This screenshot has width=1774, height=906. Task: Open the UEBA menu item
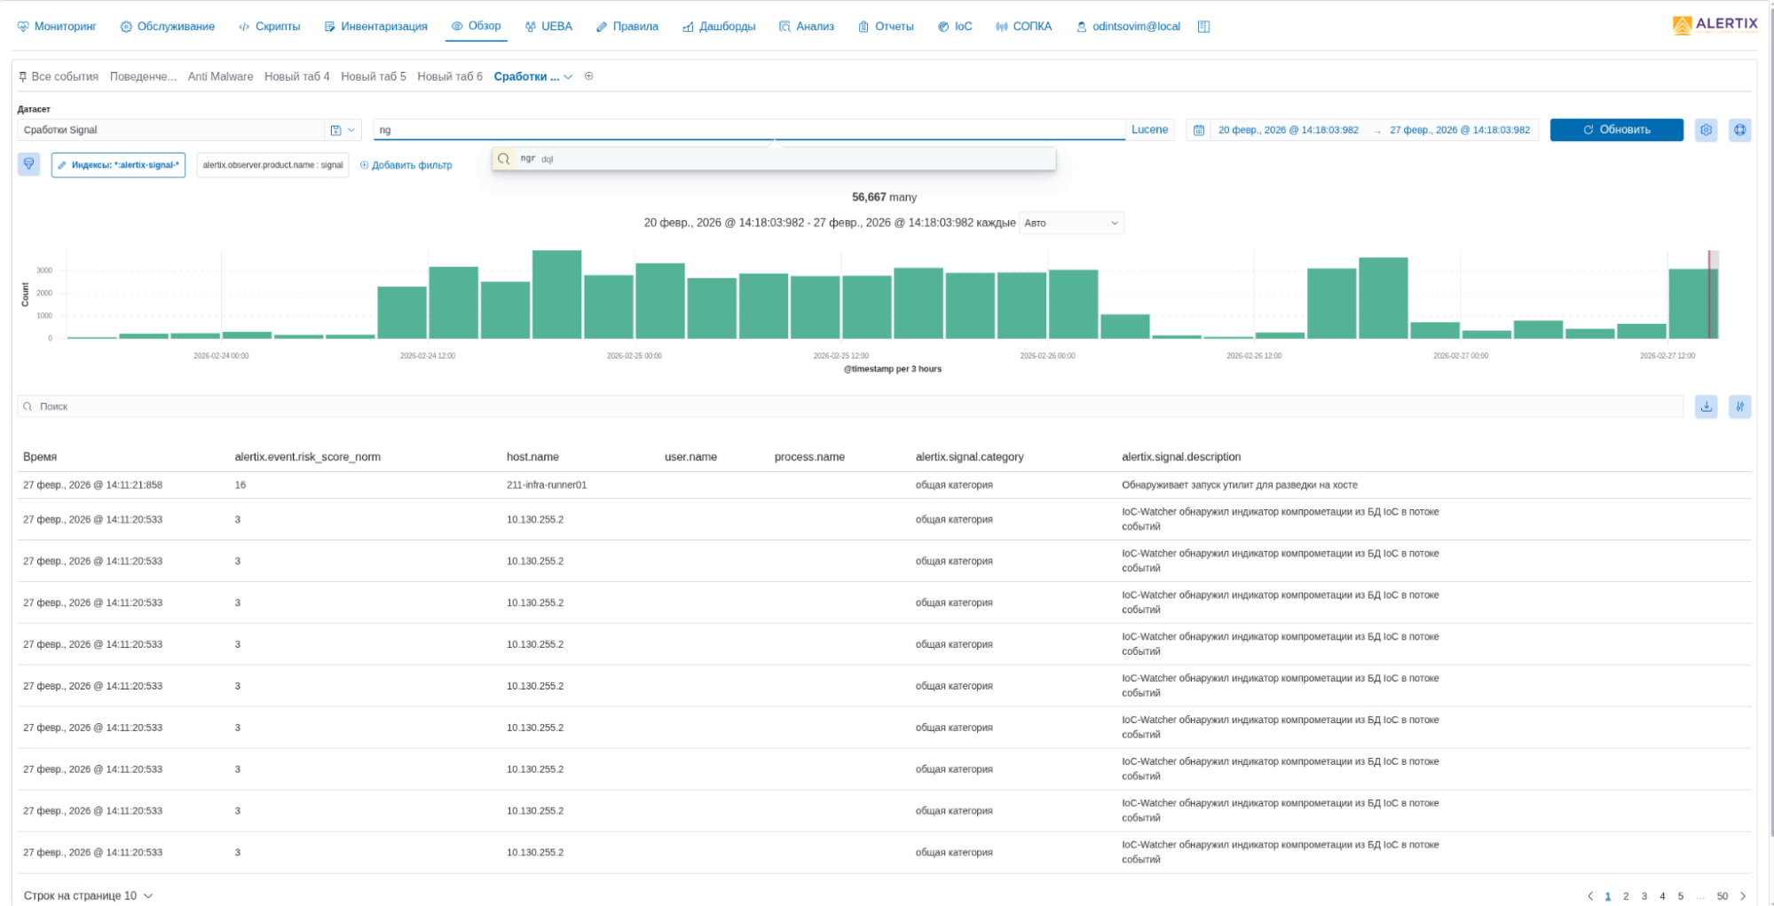point(548,27)
